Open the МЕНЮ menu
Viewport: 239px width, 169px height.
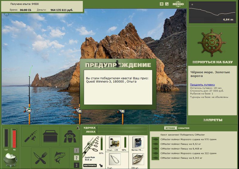[178, 4]
